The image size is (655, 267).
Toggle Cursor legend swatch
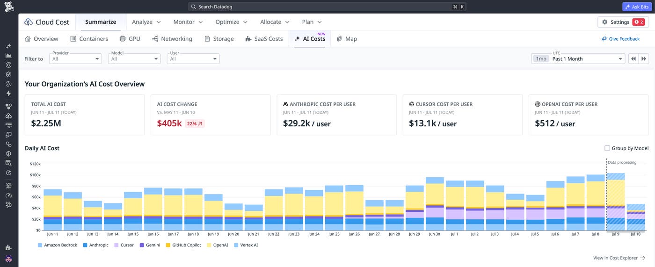point(116,245)
